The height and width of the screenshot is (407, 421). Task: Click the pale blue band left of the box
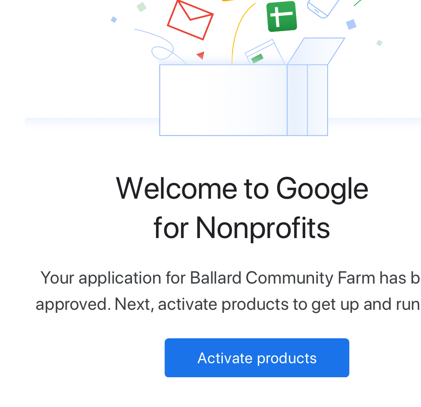click(x=92, y=124)
